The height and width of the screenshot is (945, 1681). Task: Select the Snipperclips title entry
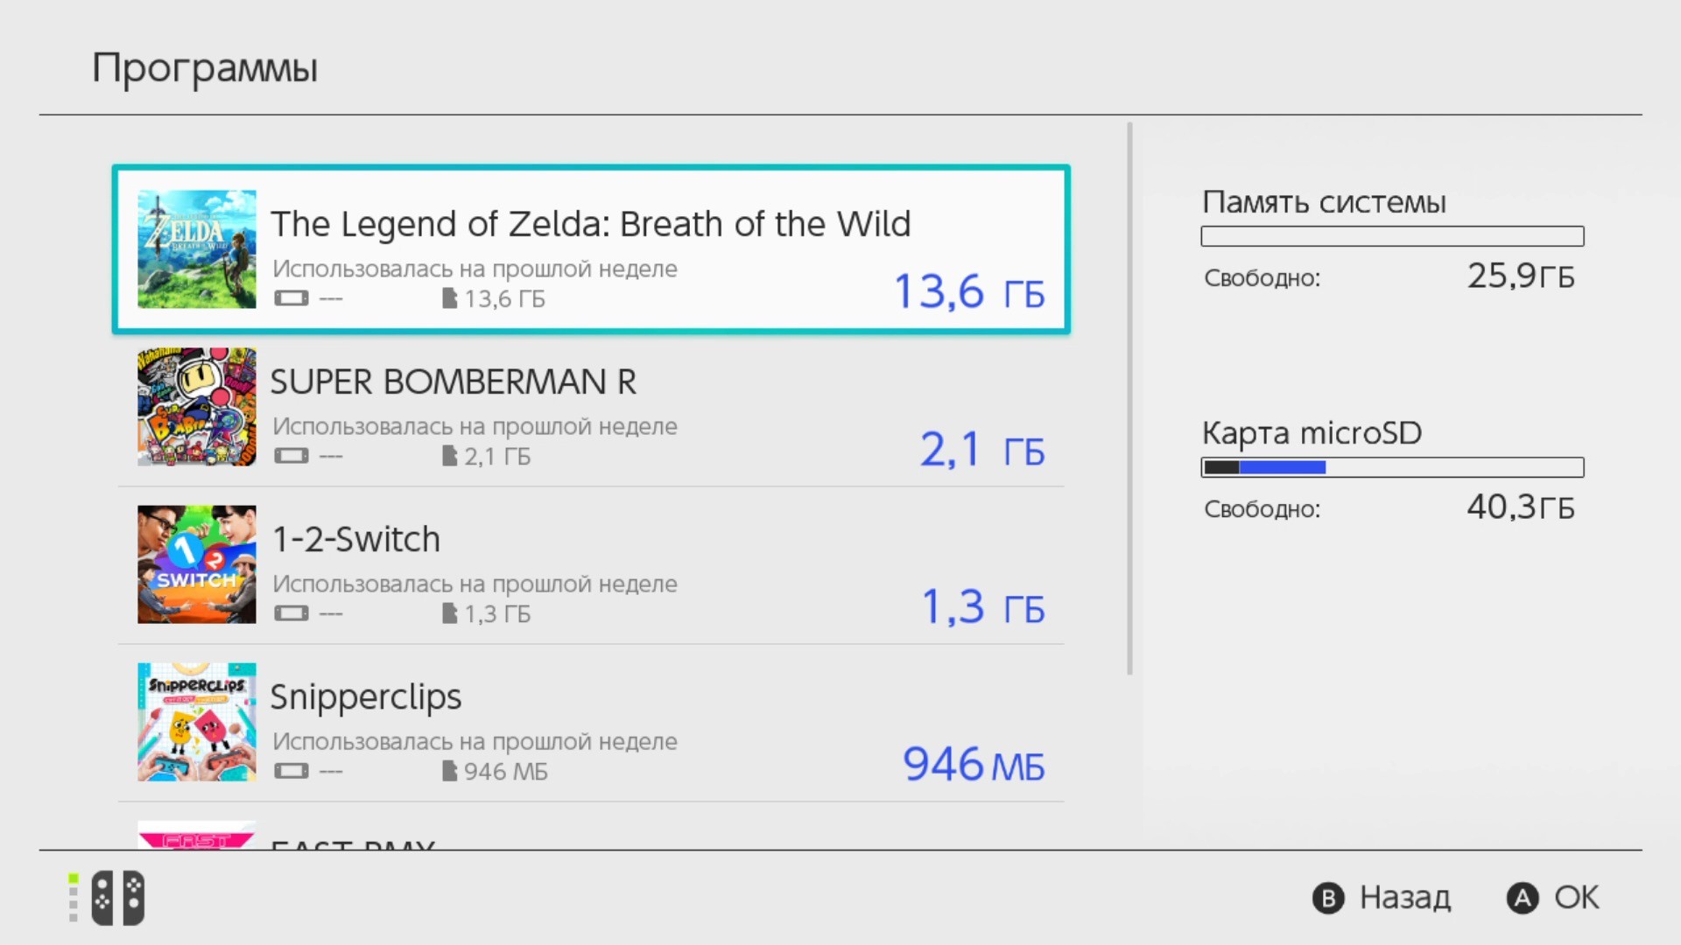[365, 697]
